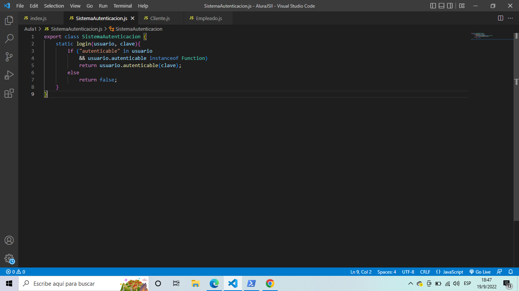Open the Selection menu
Screen dimensions: 519x291
pos(54,6)
